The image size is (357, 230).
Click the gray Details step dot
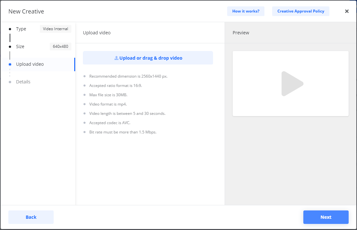coord(10,82)
